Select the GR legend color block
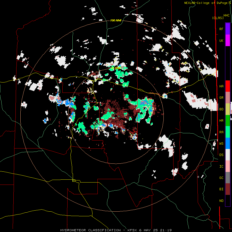 (228, 98)
